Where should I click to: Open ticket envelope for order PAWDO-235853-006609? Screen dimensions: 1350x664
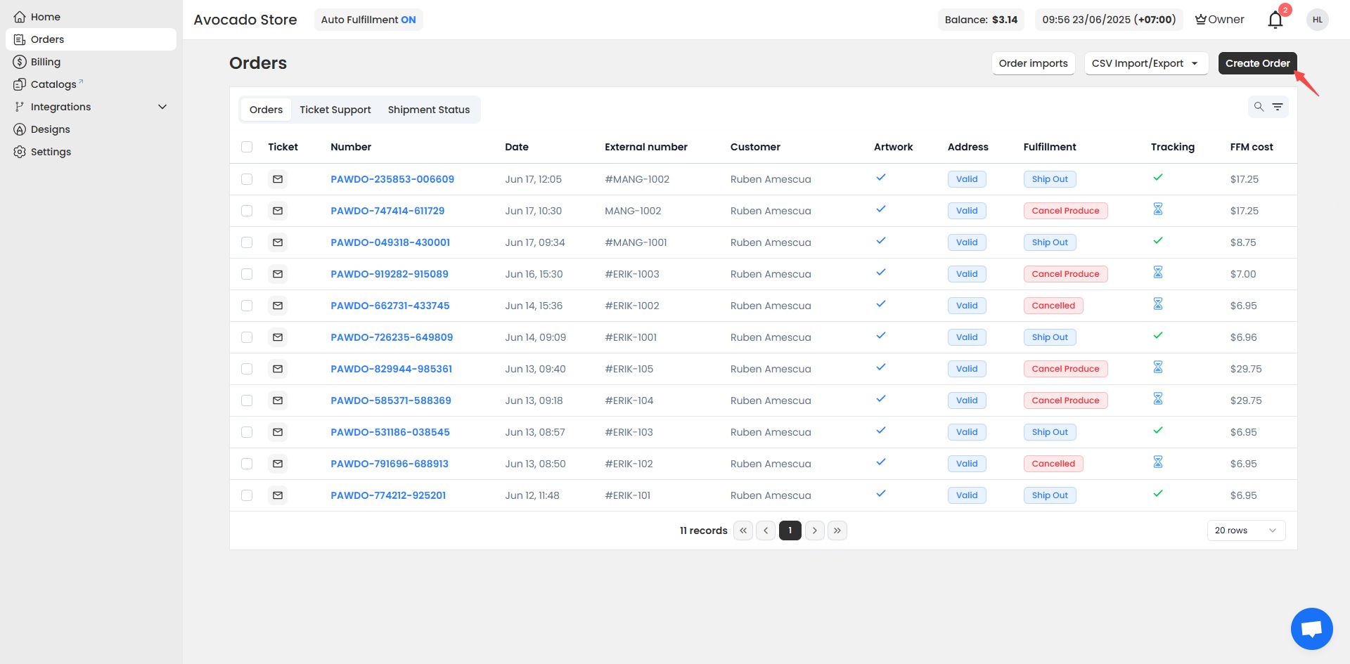coord(278,179)
